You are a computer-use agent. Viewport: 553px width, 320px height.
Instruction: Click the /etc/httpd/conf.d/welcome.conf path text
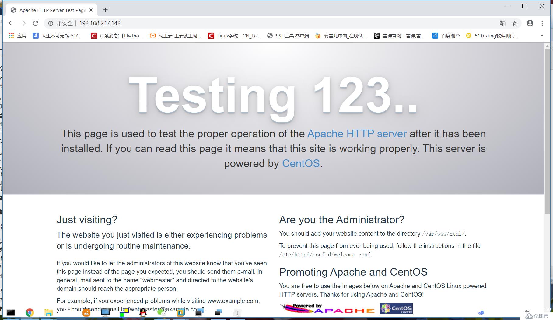[325, 255]
